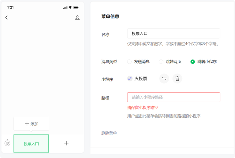Viewport: 235px width, 158px height.
Task: Delete the selected mini program with trash icon
Action: [177, 79]
